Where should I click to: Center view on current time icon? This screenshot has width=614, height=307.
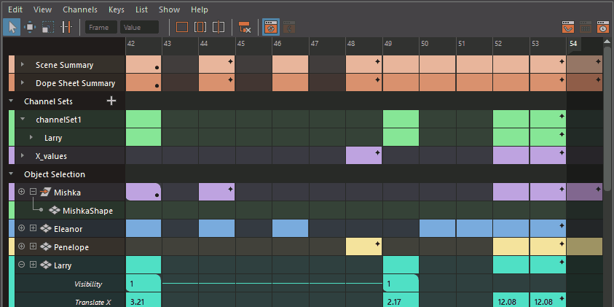point(219,28)
